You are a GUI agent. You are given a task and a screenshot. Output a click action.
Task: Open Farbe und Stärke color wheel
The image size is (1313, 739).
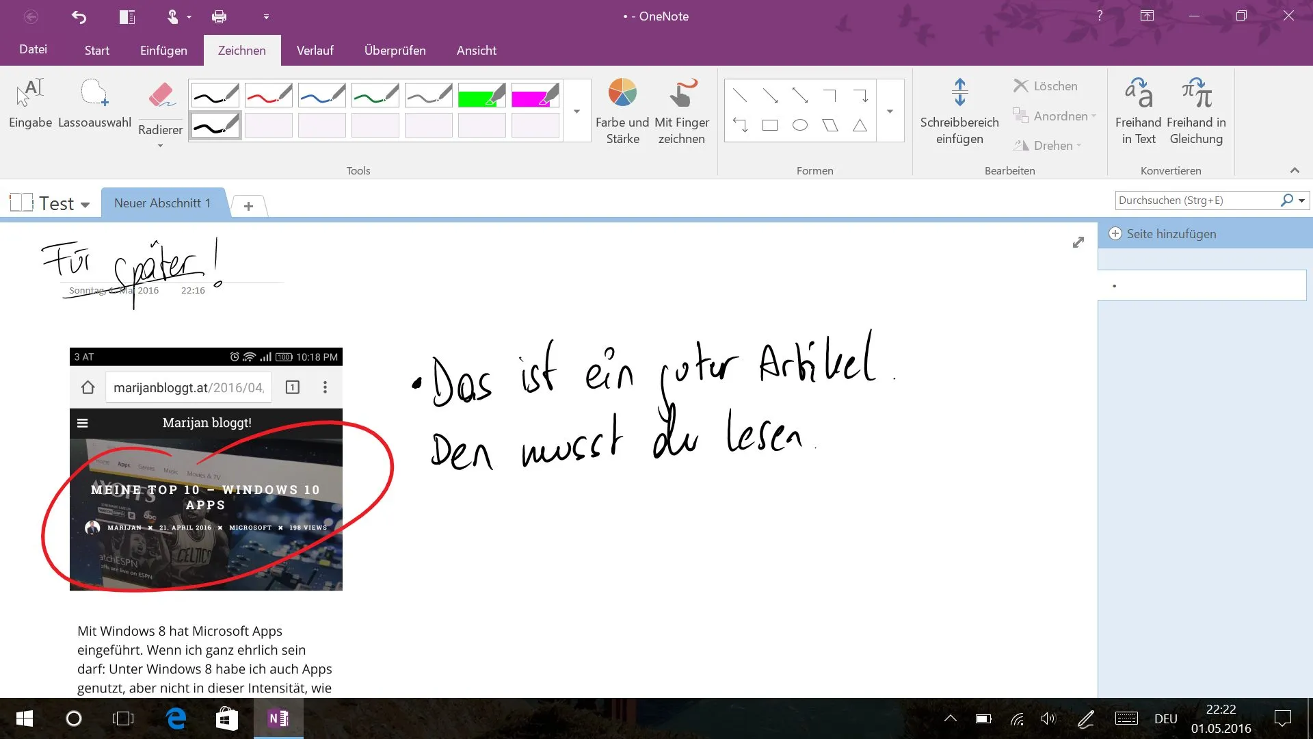pyautogui.click(x=622, y=109)
